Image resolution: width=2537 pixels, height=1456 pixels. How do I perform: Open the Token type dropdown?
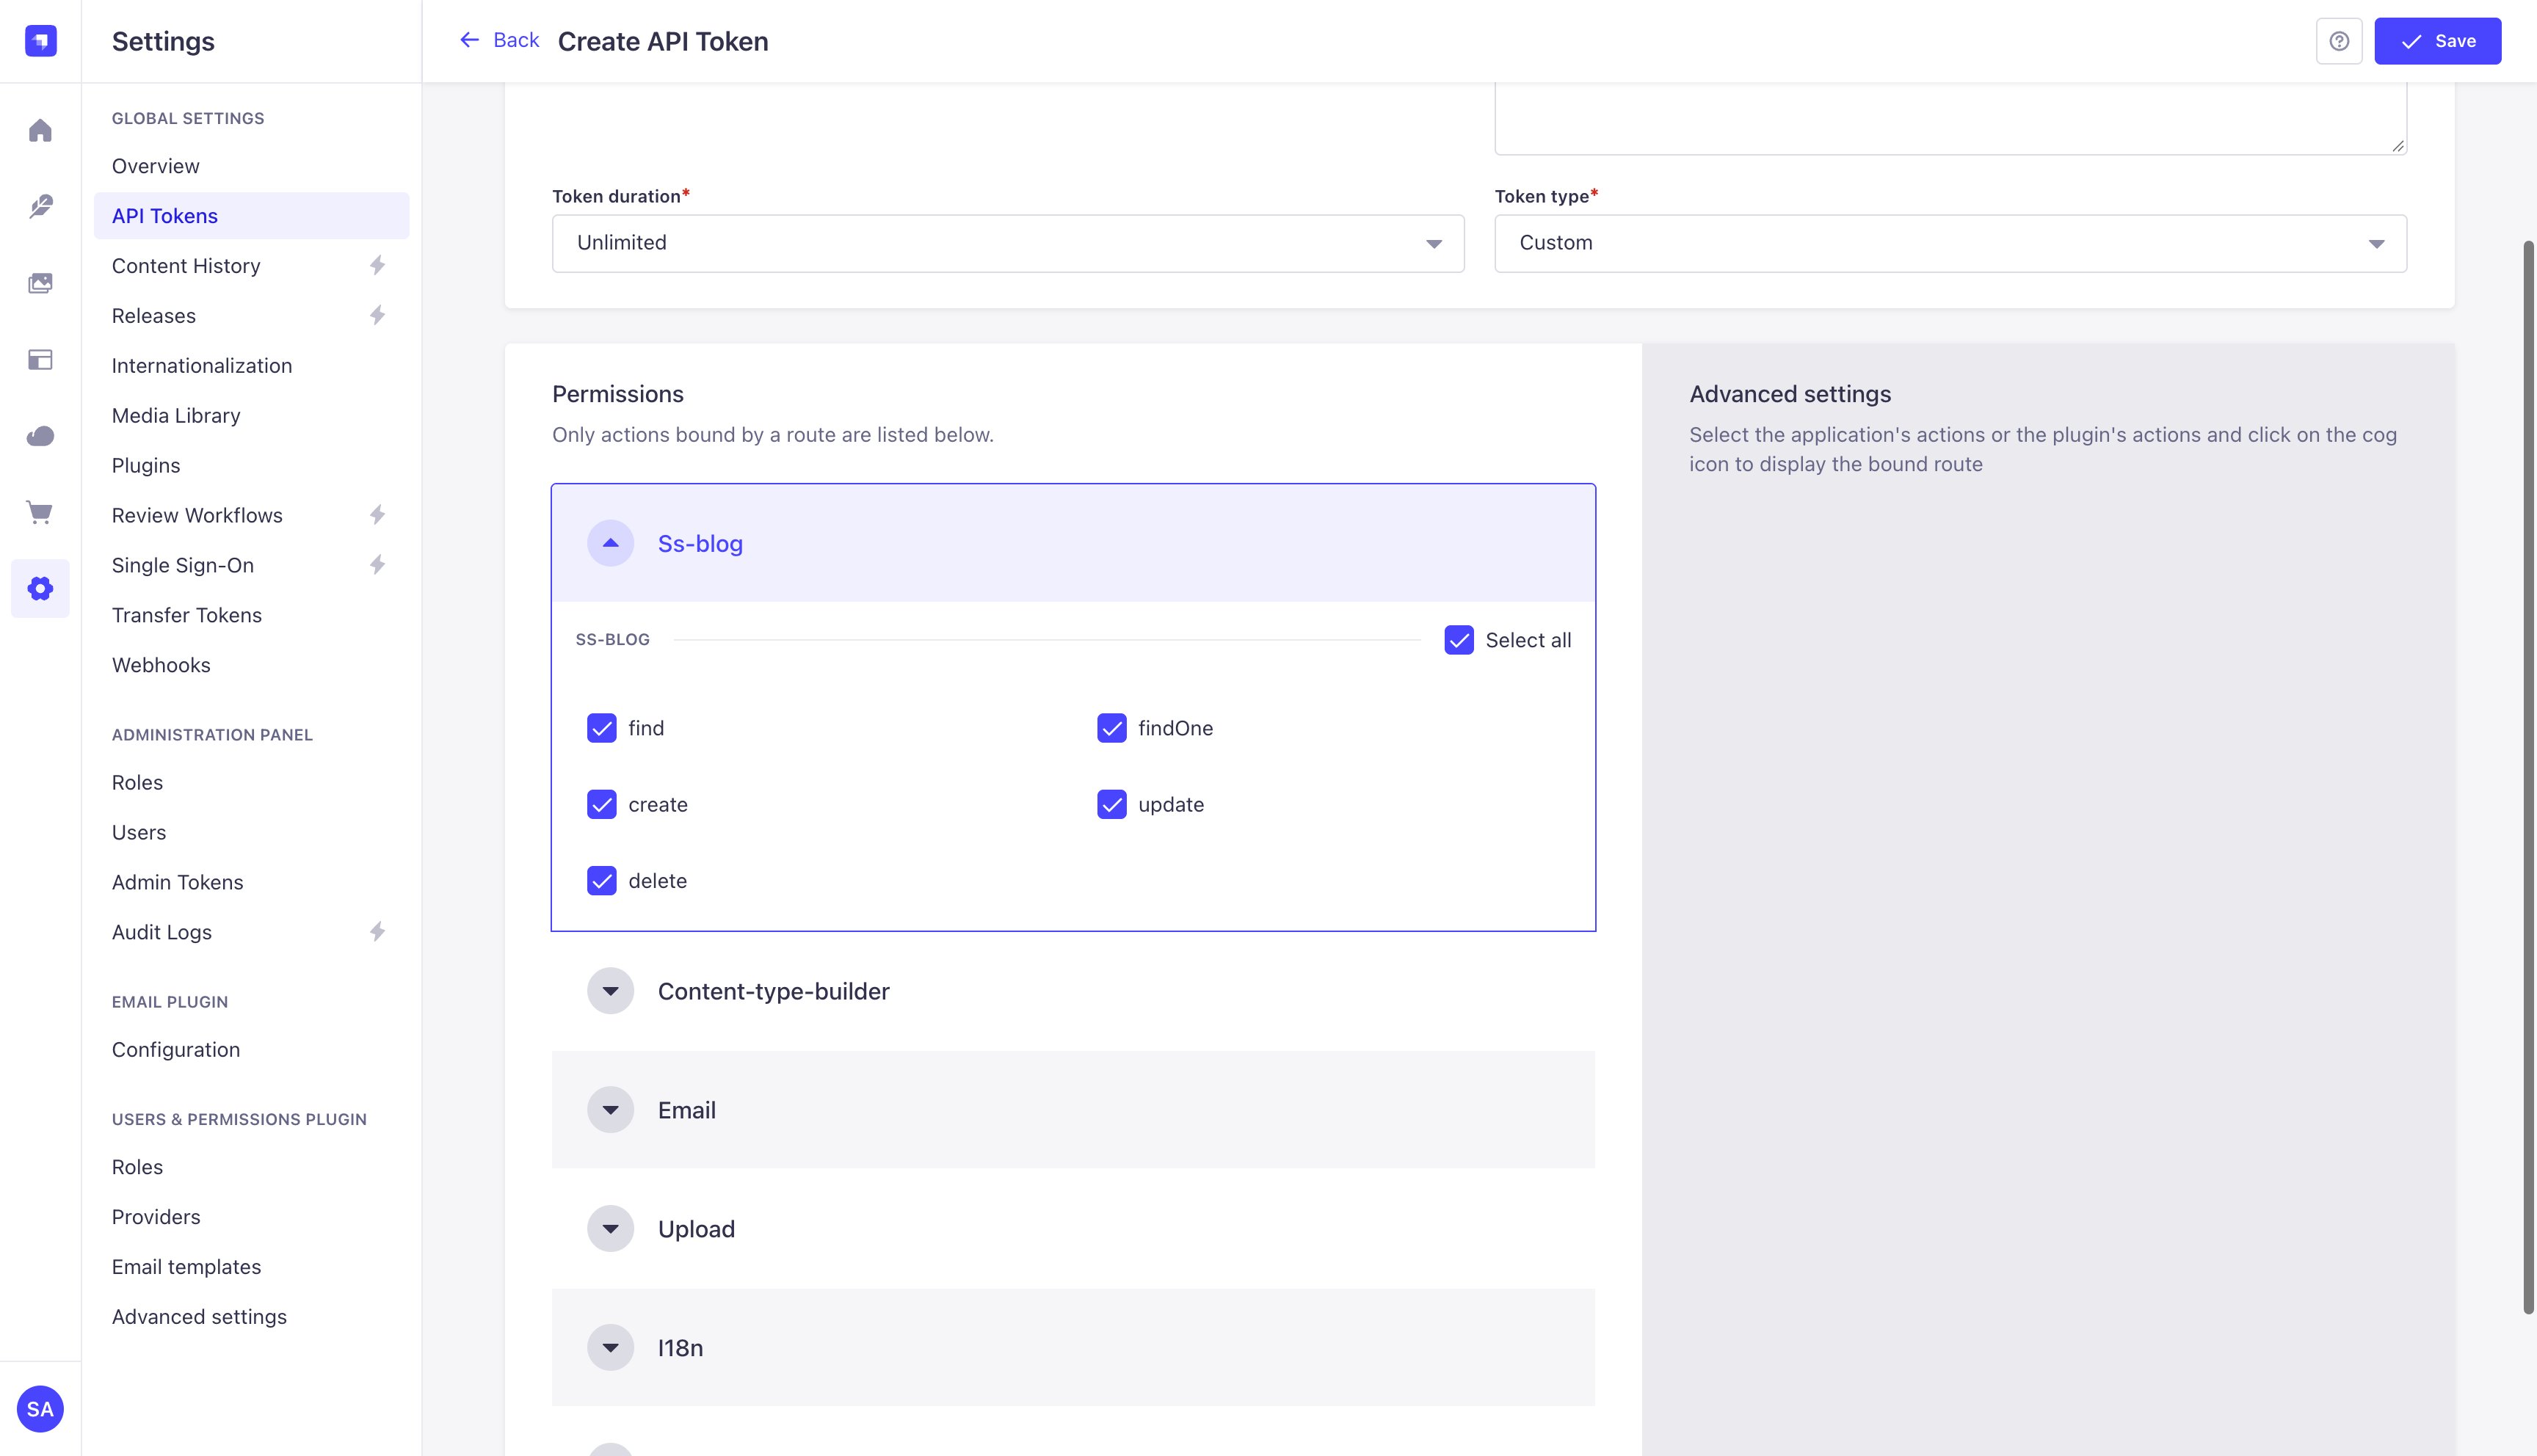click(x=1950, y=243)
